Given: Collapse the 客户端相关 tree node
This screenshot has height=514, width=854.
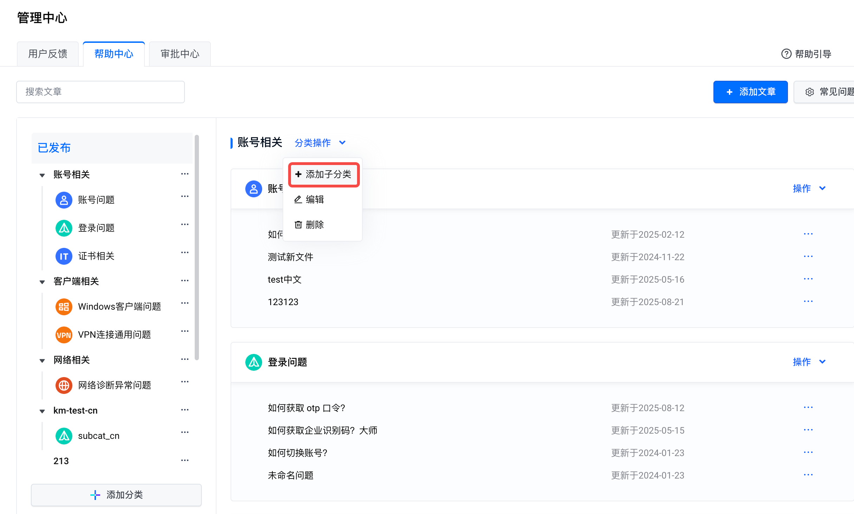Looking at the screenshot, I should [x=42, y=282].
